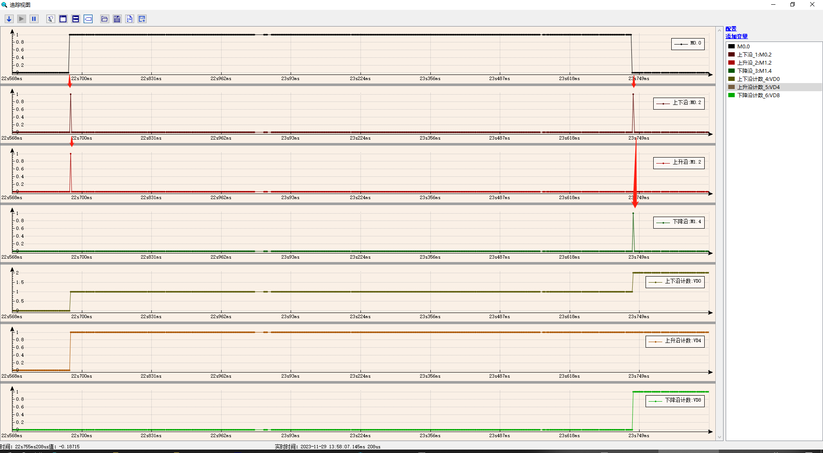
Task: Toggle the label tag display icon
Action: tap(88, 19)
